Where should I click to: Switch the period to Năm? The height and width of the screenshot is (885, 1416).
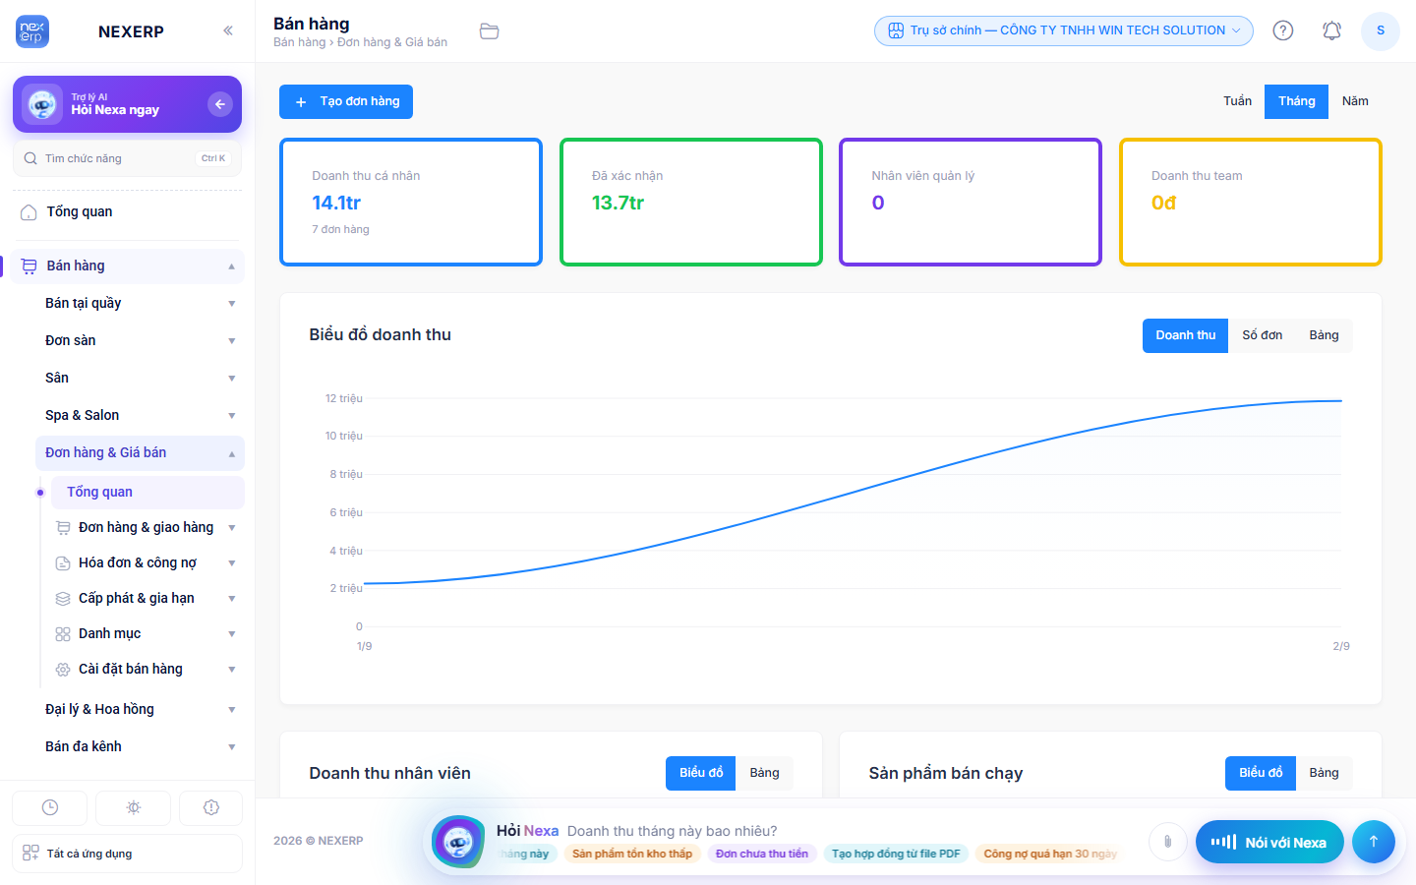click(x=1355, y=101)
